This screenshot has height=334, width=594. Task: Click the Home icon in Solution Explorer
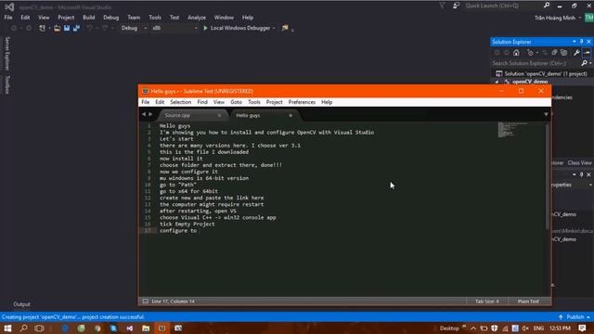coord(516,53)
